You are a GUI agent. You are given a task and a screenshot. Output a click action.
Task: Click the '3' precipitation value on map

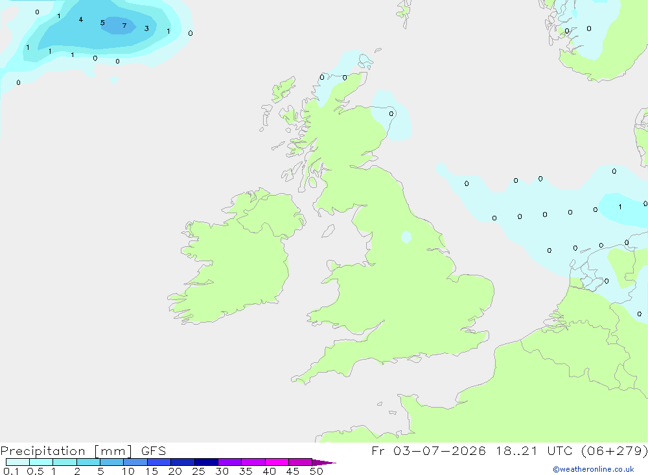tap(146, 29)
